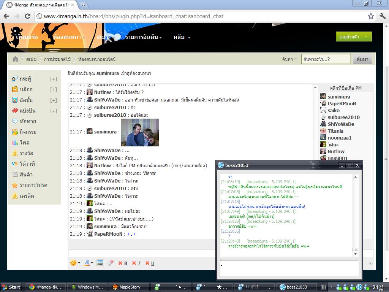This screenshot has width=389, height=292.
Task: Click the boss21053 window message input box
Action: click(289, 268)
